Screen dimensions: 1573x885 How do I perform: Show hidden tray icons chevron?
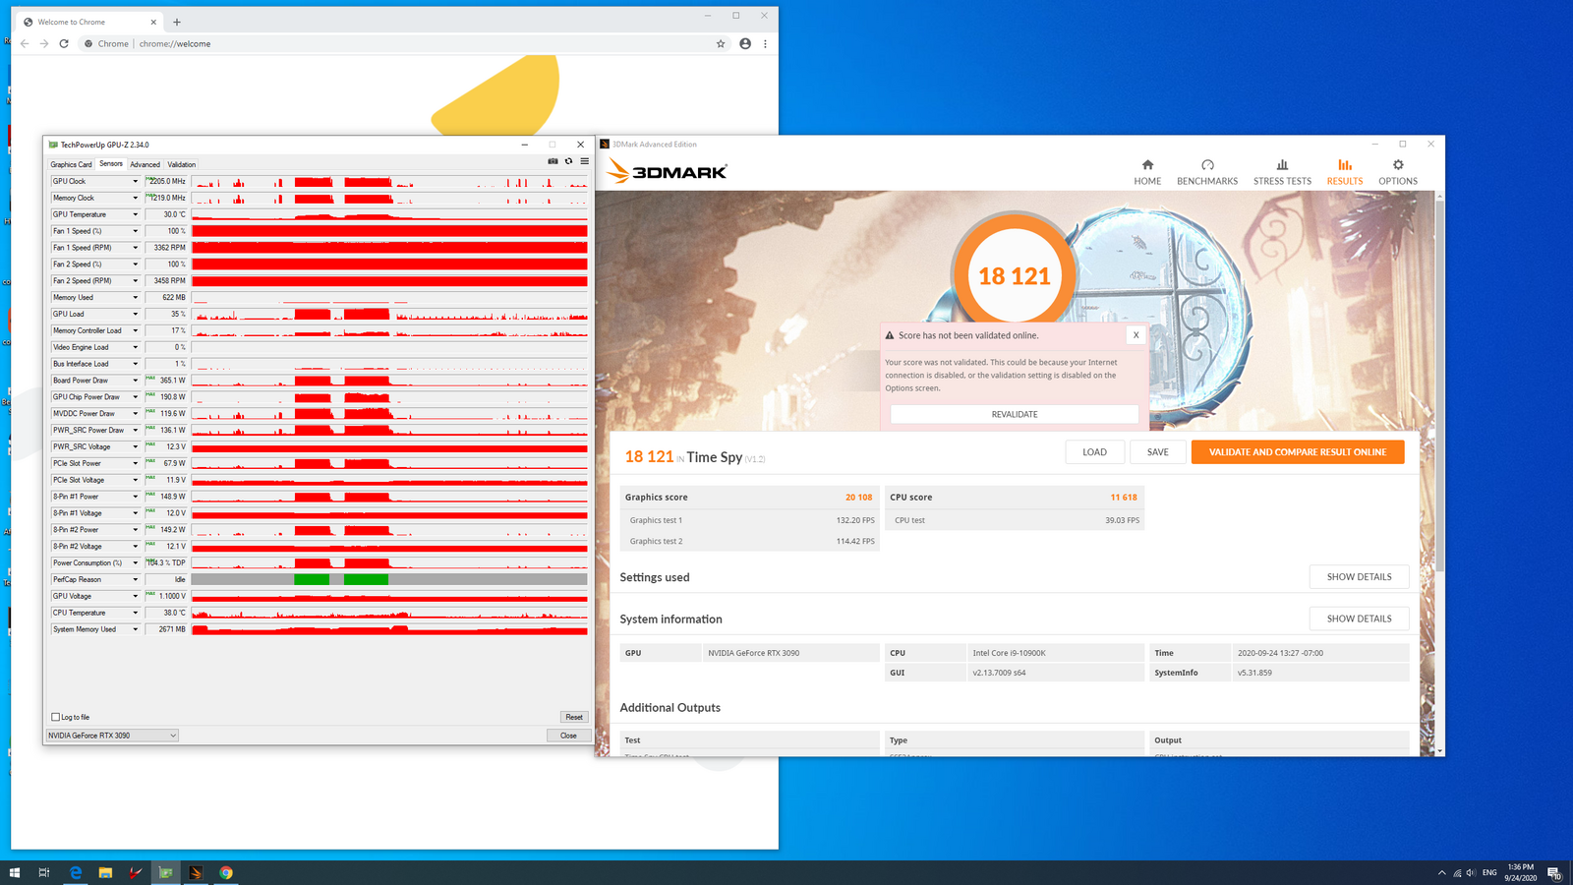pyautogui.click(x=1441, y=872)
